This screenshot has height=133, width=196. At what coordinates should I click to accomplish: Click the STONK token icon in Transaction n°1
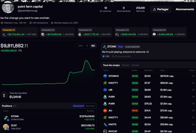click(x=4, y=34)
